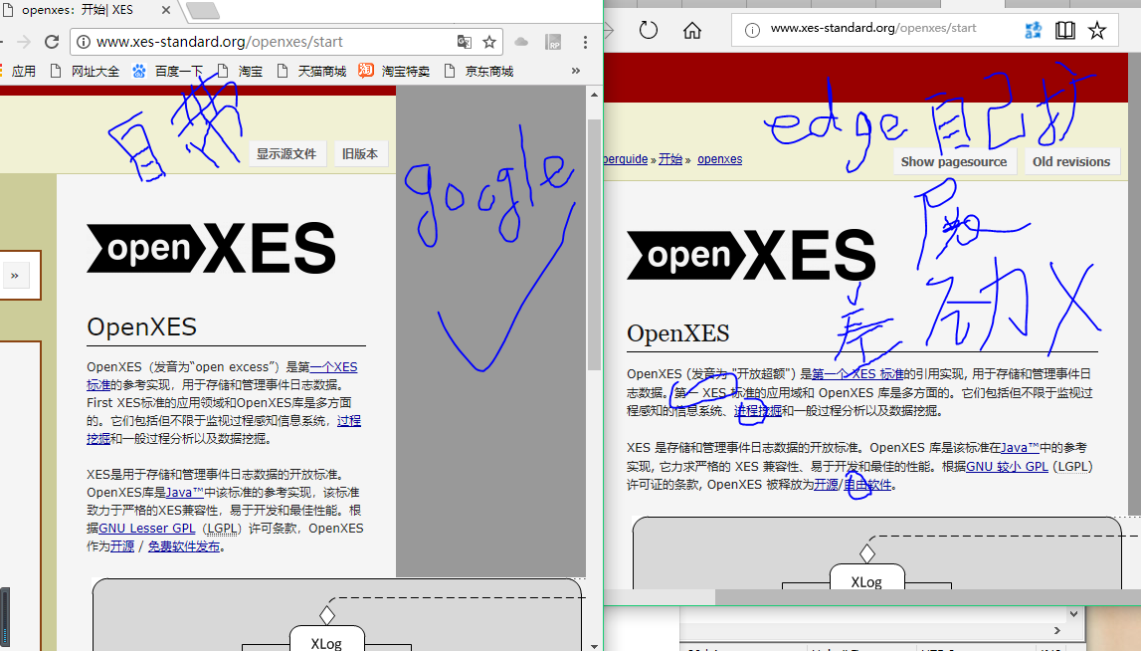Click the up arrow of the Chrome scrollbar
1141x651 pixels.
594,95
